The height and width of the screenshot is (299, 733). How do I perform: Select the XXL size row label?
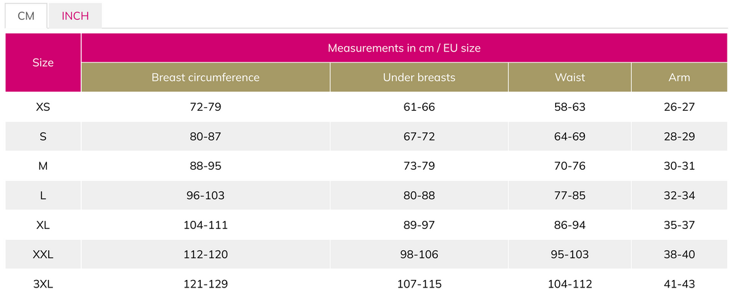tap(43, 255)
